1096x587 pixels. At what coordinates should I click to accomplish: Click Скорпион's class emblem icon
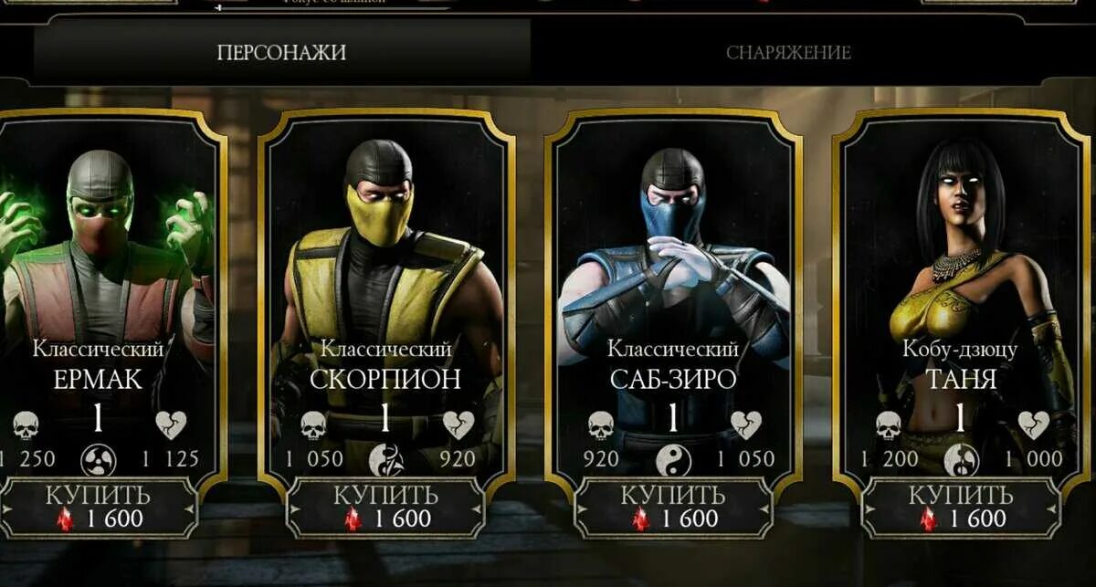385,459
